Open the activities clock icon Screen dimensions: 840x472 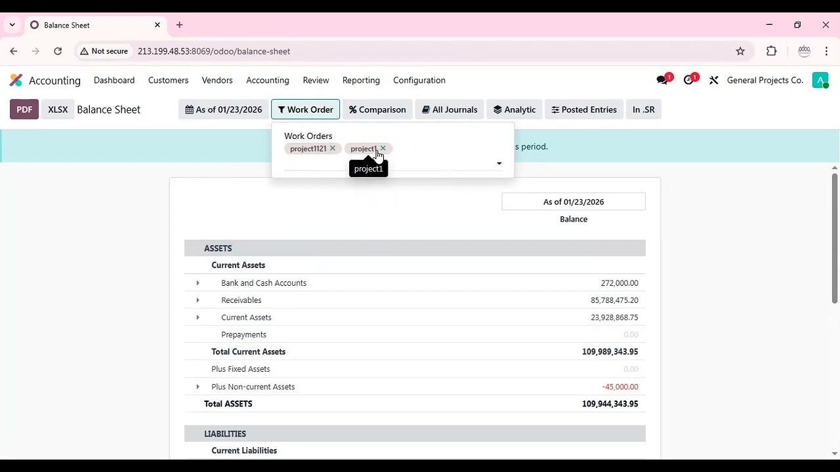coord(688,80)
